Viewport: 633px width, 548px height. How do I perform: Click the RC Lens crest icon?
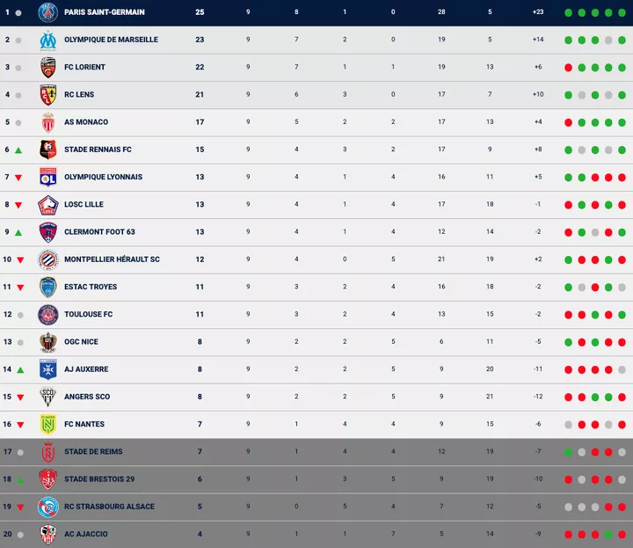(47, 94)
